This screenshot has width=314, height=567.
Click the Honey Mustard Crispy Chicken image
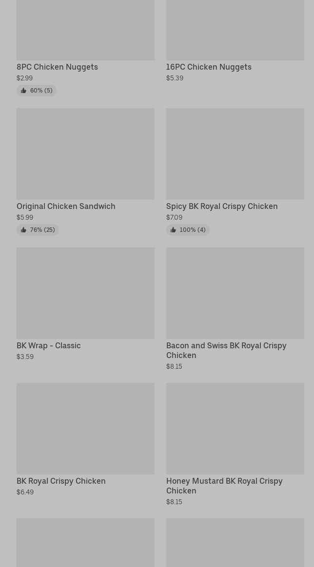coord(235,428)
